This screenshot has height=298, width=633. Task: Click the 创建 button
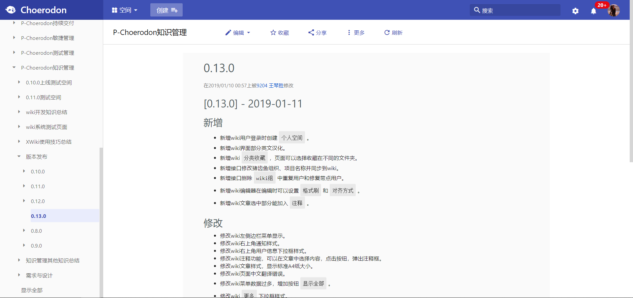point(166,10)
